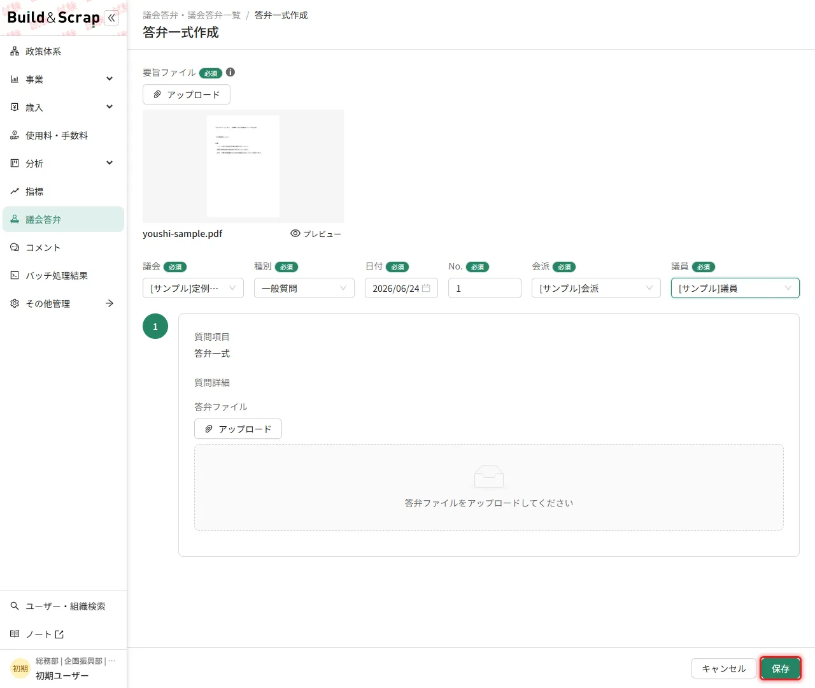815x688 pixels.
Task: Click the calendar icon in 日付 field
Action: pyautogui.click(x=426, y=288)
